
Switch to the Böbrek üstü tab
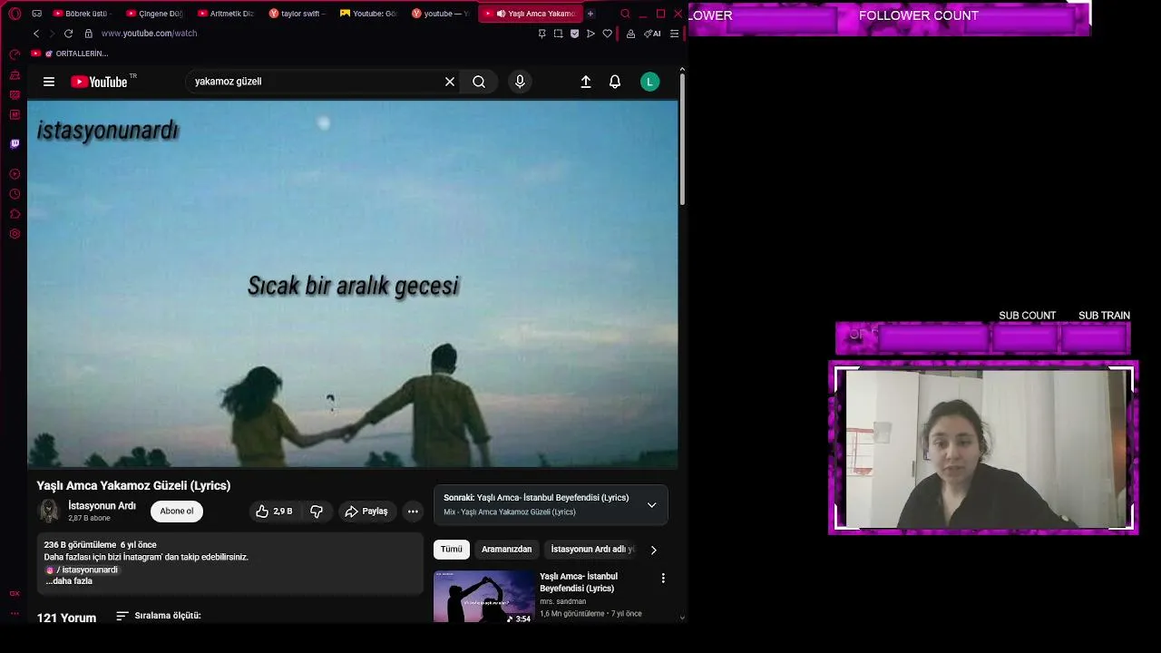pos(81,14)
